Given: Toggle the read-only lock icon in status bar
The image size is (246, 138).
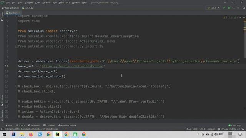Looking at the screenshot, I should [243, 129].
